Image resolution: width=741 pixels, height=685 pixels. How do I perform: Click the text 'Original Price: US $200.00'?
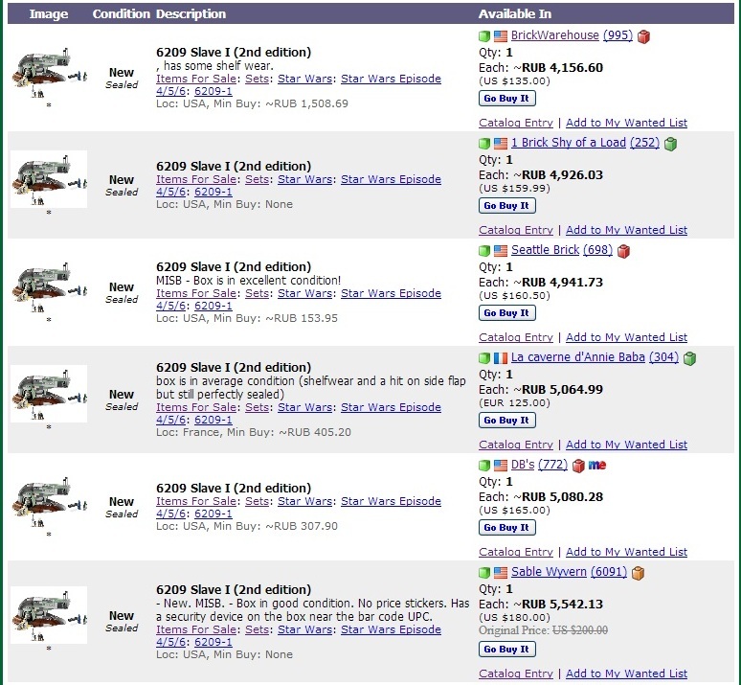tap(543, 630)
